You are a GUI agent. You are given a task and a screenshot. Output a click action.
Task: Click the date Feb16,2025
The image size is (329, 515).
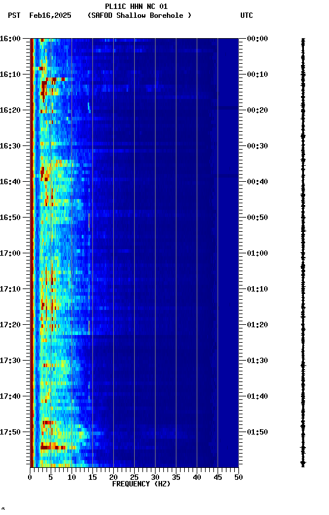50,15
